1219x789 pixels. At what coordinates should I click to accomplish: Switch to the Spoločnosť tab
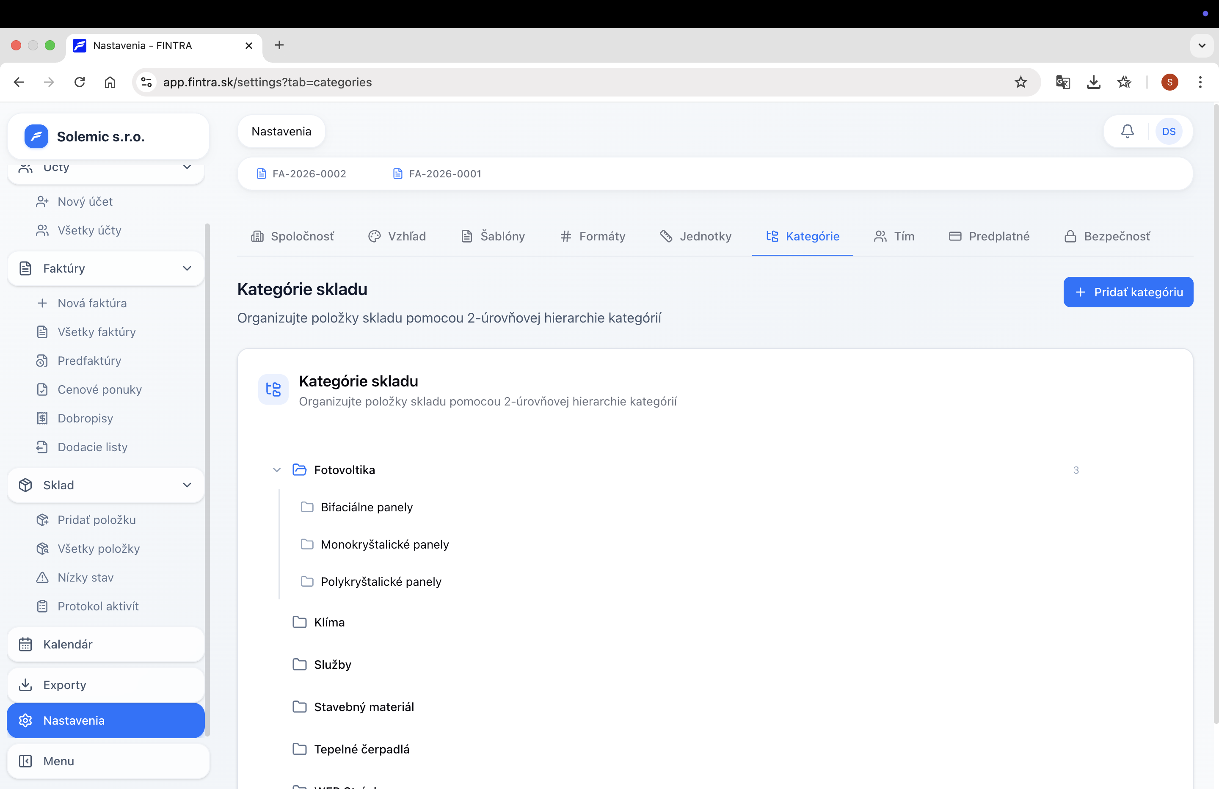293,236
